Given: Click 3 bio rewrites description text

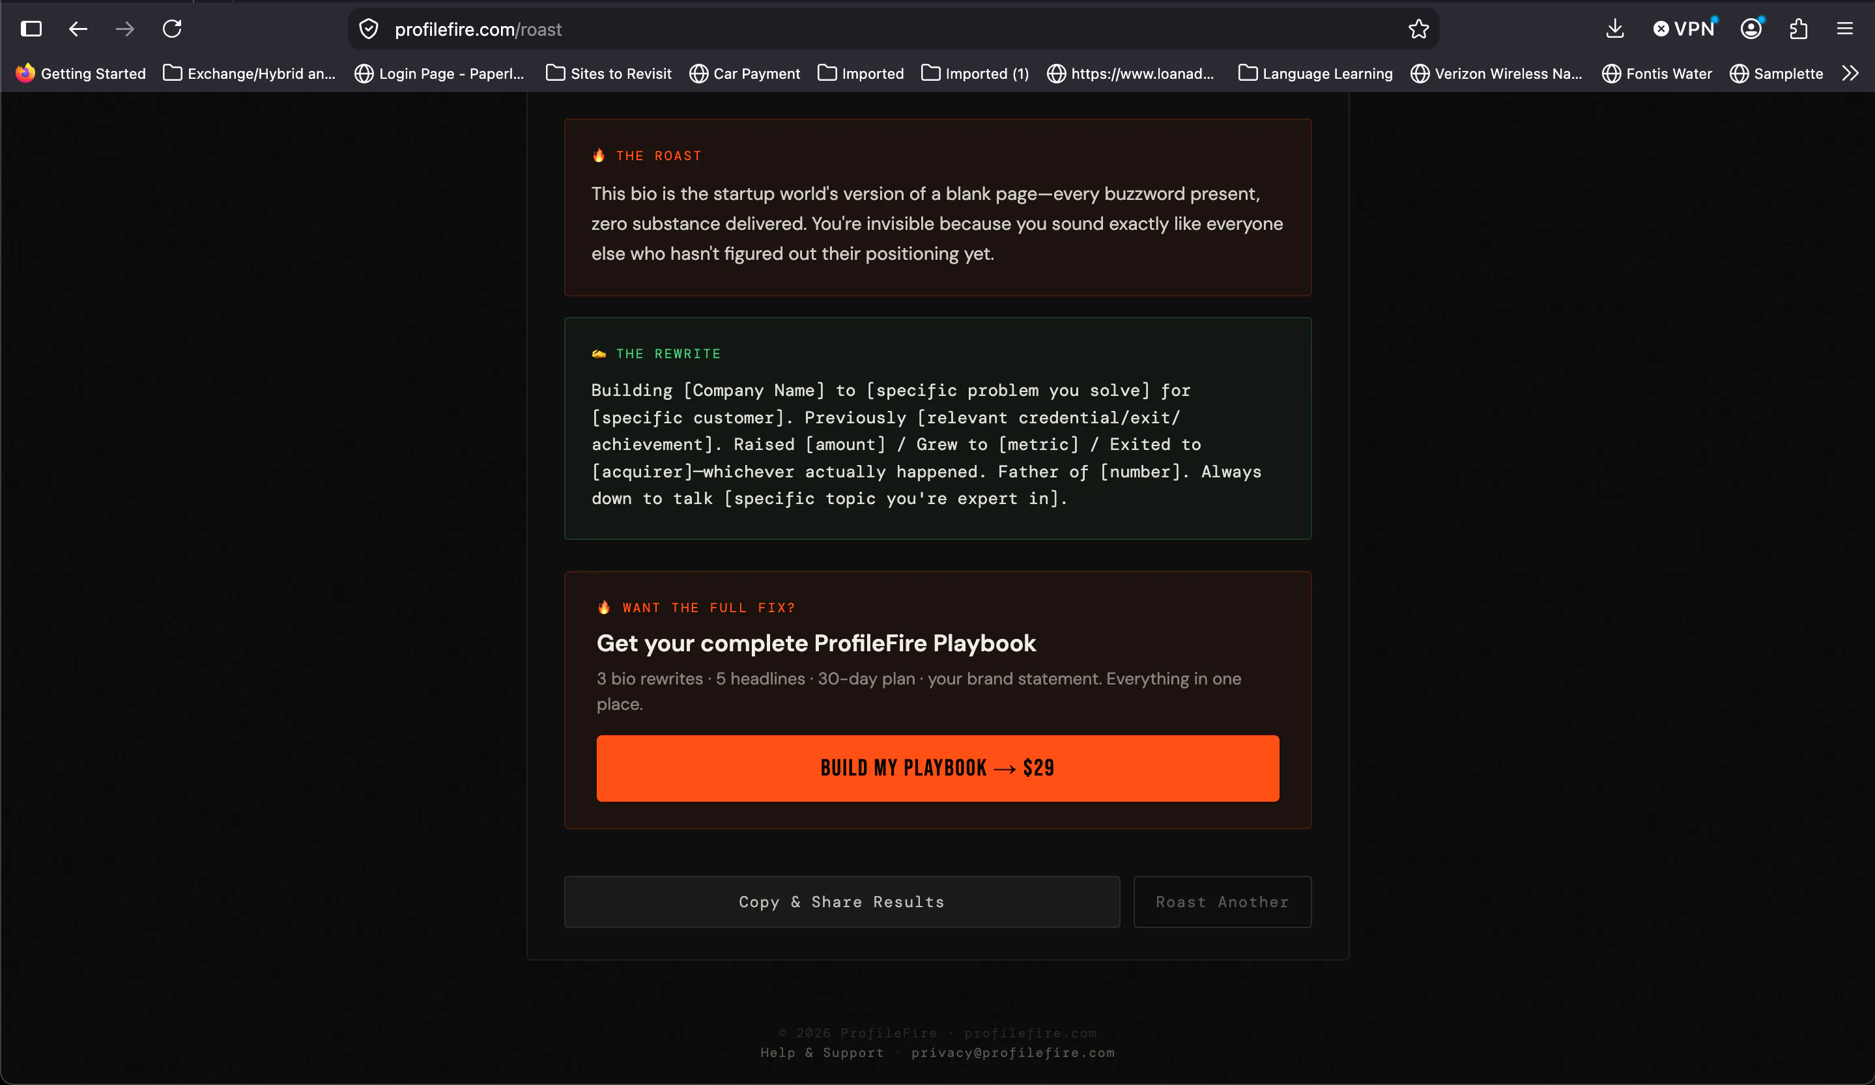Looking at the screenshot, I should [919, 691].
